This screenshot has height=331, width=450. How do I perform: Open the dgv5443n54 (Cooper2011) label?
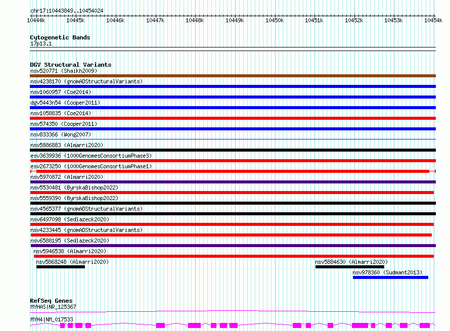[x=65, y=103]
